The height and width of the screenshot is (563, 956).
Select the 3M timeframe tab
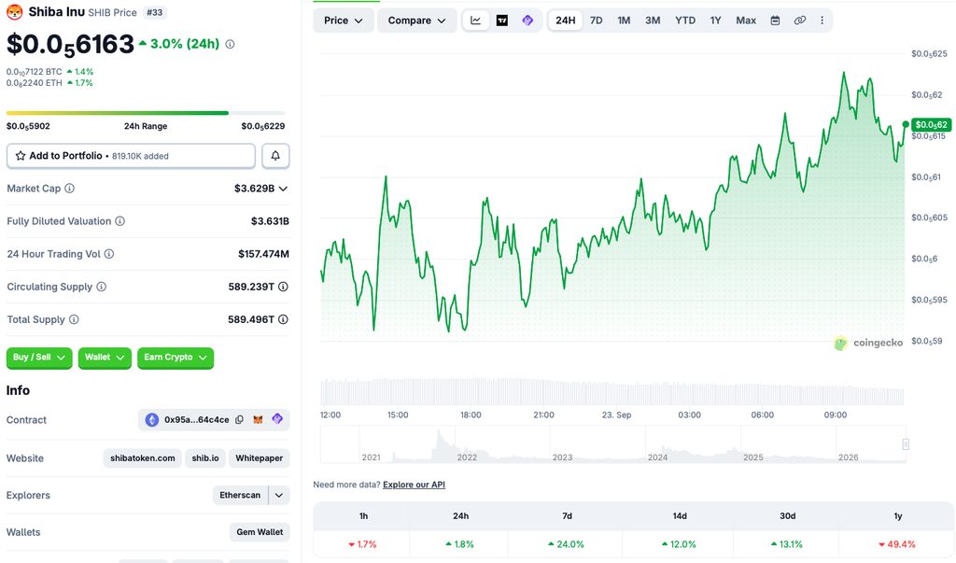[653, 21]
